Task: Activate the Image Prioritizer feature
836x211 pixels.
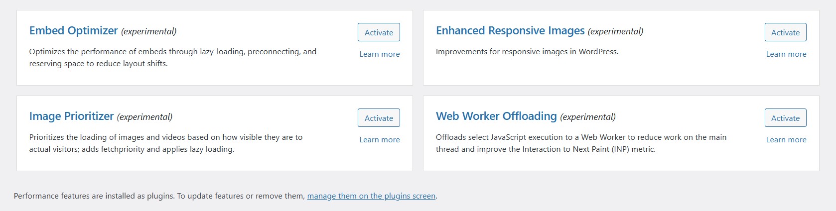Action: (x=379, y=118)
